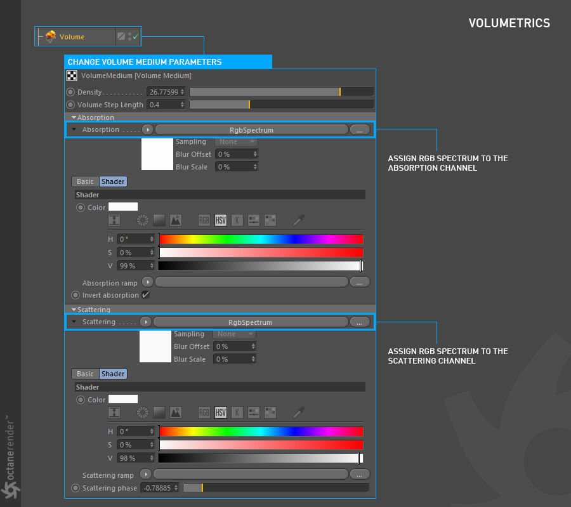Select the Absorption color wheel icon

[142, 220]
